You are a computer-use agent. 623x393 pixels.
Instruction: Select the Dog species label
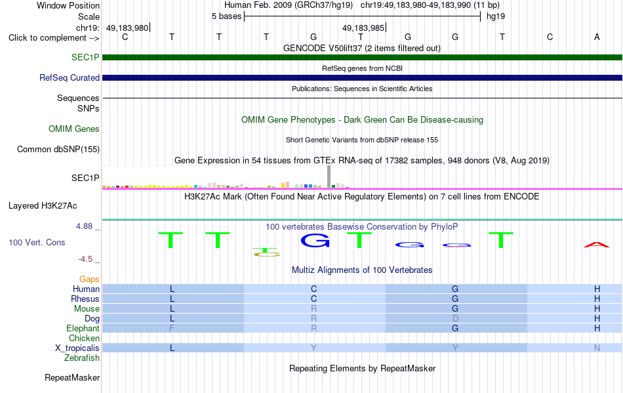[x=92, y=319]
